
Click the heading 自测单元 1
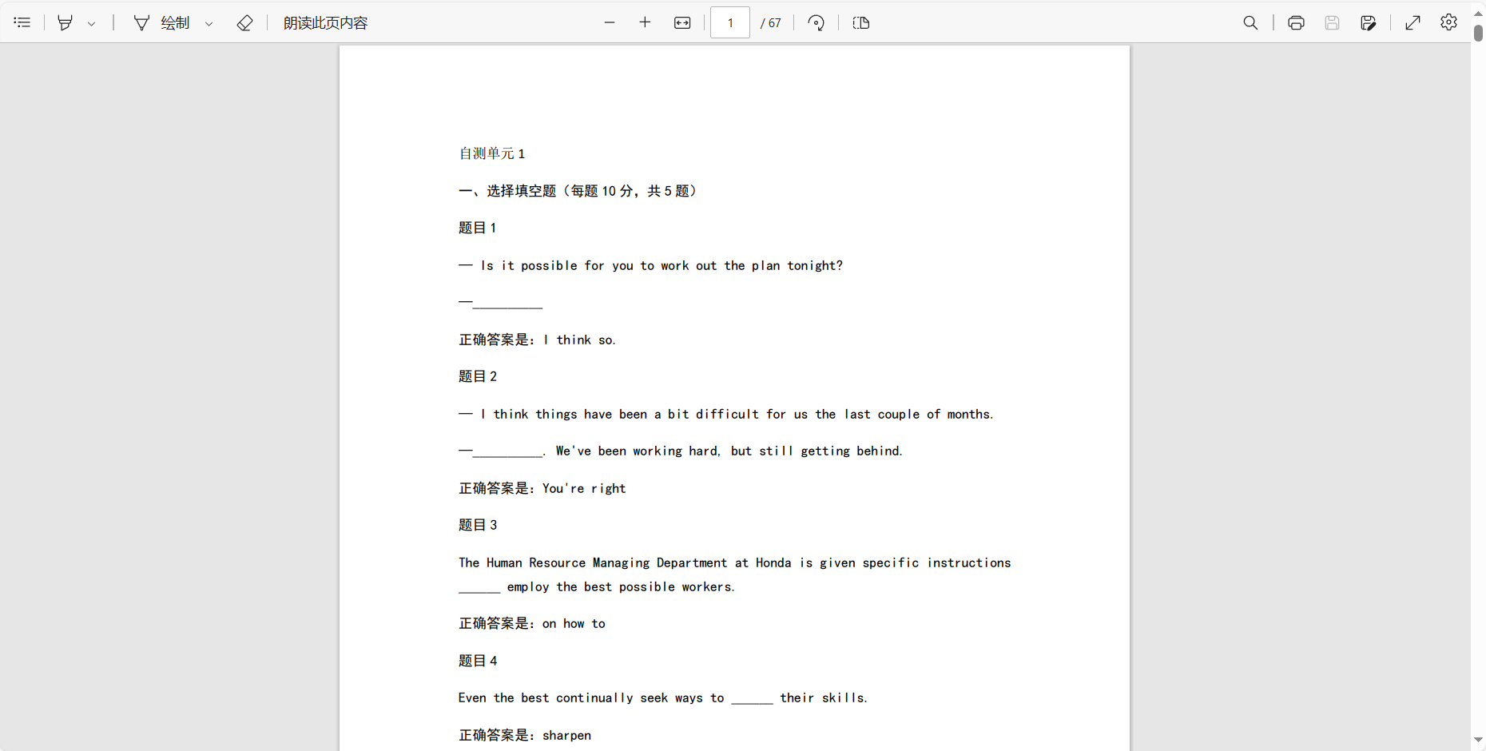click(492, 153)
